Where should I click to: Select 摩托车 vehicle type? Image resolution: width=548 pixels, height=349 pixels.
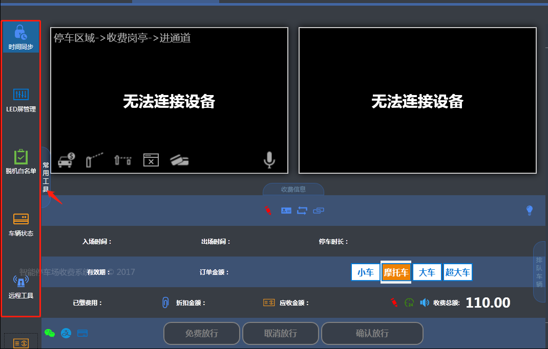[x=396, y=272]
